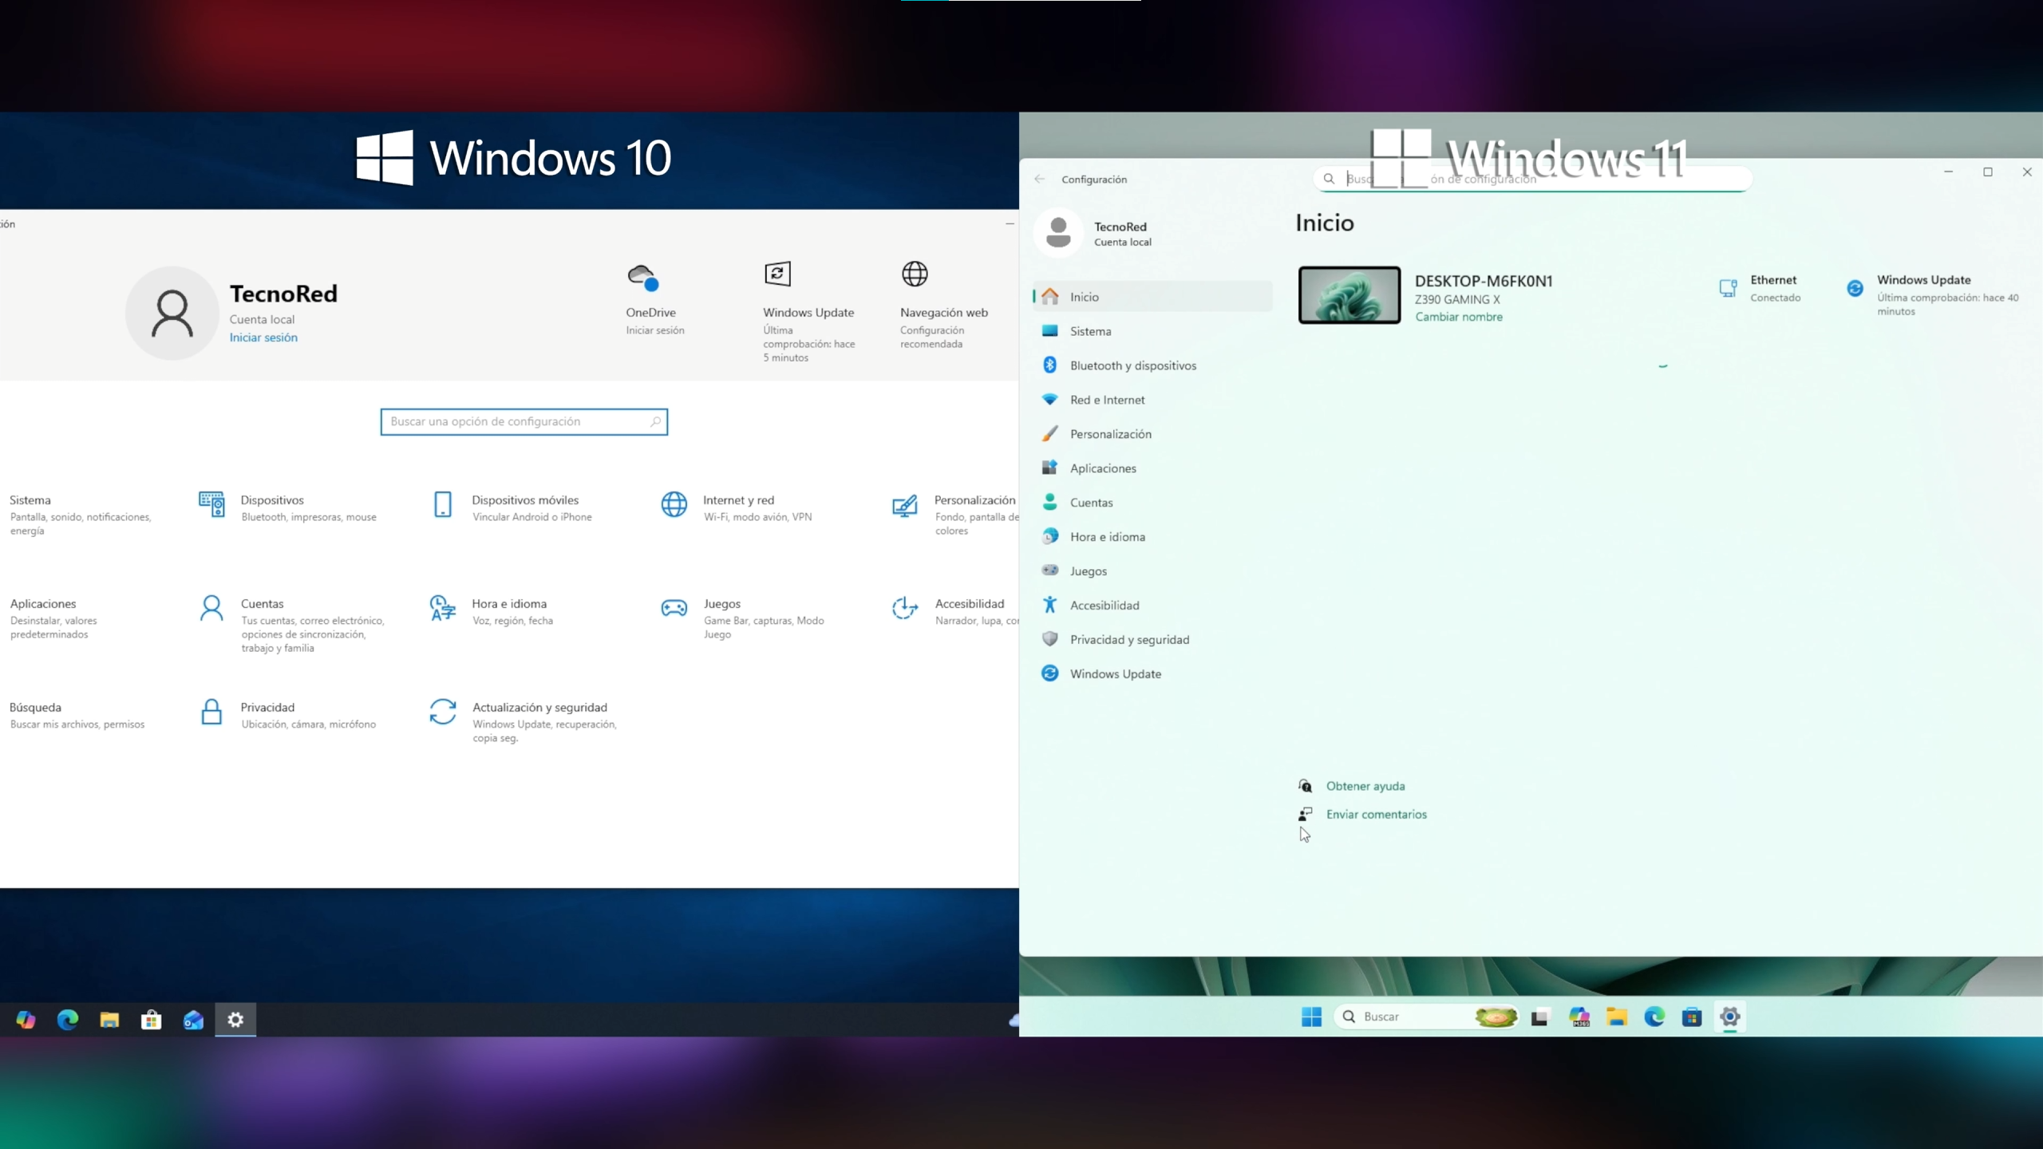This screenshot has width=2043, height=1149.
Task: Open Navegación web tile in Windows 10
Action: [944, 306]
